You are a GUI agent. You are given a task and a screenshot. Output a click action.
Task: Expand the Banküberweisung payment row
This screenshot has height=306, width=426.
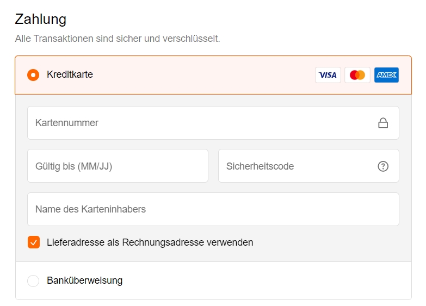click(x=213, y=281)
